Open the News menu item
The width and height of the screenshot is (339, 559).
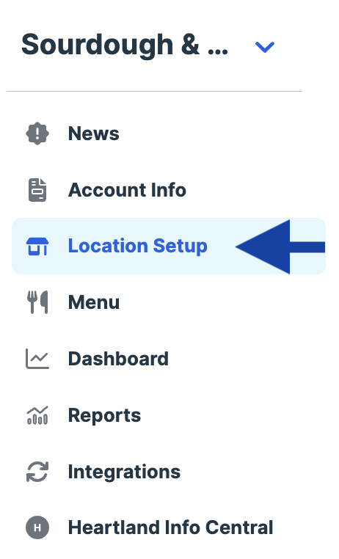pyautogui.click(x=94, y=134)
